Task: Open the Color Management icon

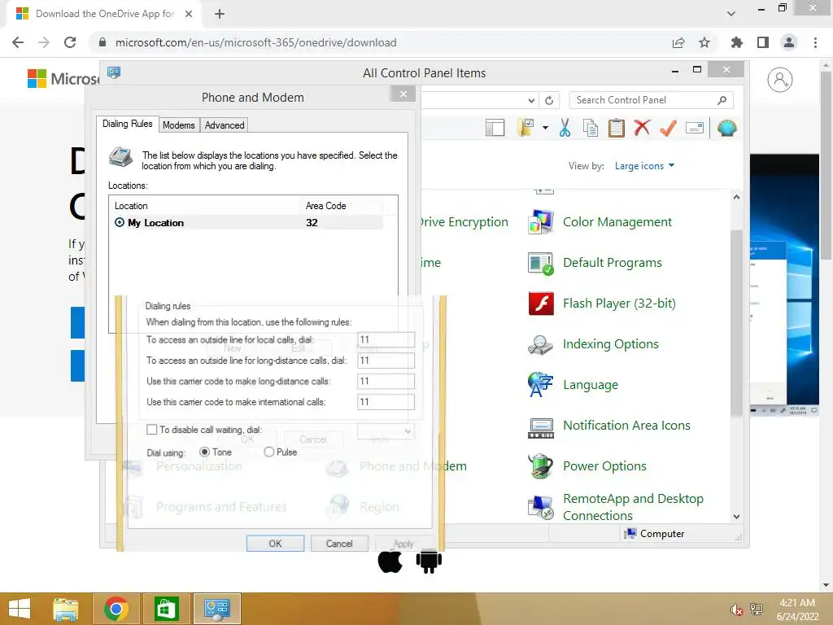Action: [x=541, y=222]
